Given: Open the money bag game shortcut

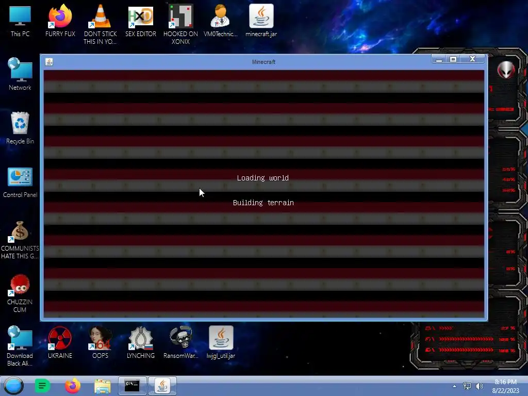Looking at the screenshot, I should pos(20,240).
